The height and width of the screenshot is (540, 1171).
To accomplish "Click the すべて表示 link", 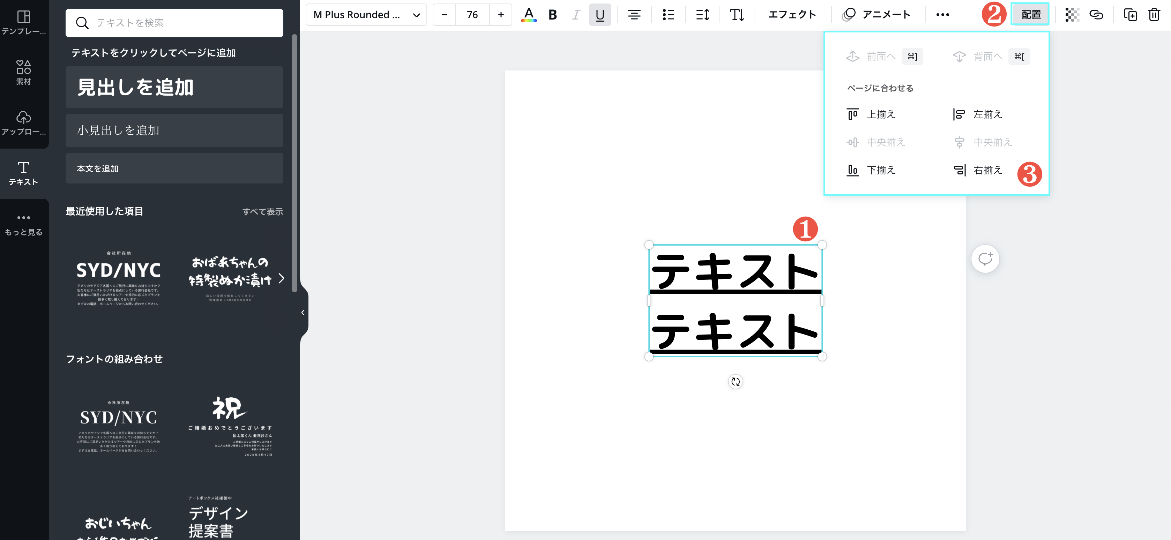I will [262, 211].
